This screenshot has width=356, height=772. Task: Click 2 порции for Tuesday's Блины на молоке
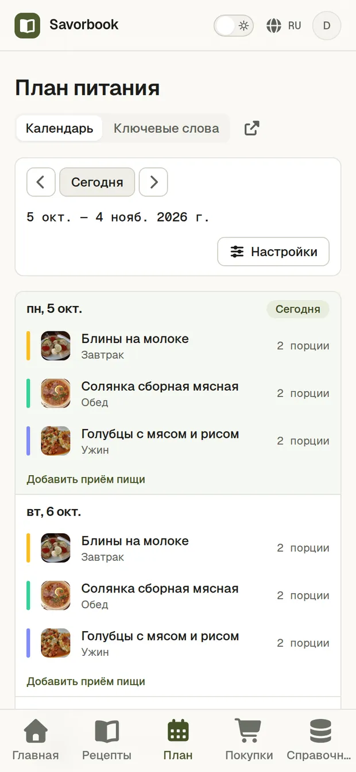[x=303, y=548]
